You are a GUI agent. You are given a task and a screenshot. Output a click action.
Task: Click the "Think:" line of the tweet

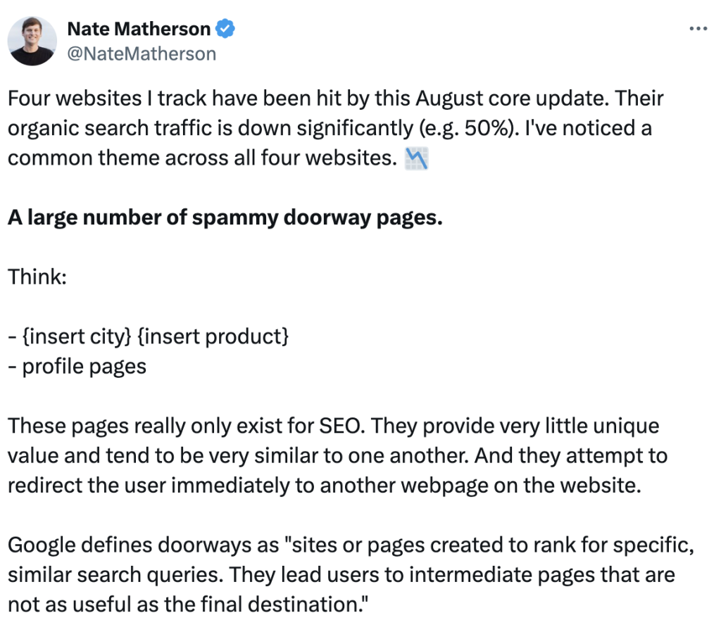[x=37, y=277]
